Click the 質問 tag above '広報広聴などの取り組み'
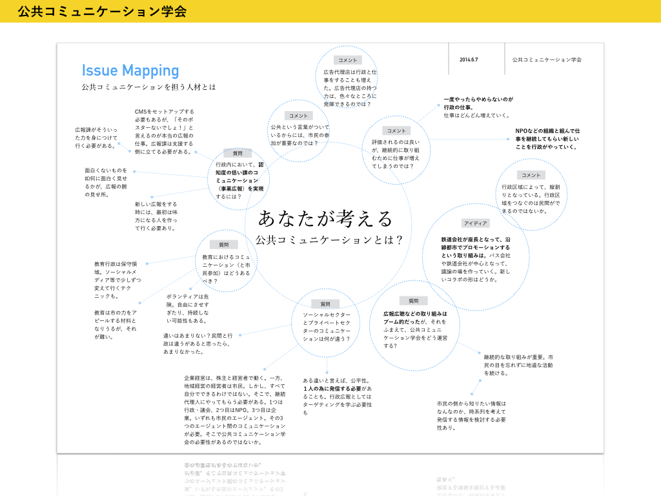661x496 pixels. 413,301
